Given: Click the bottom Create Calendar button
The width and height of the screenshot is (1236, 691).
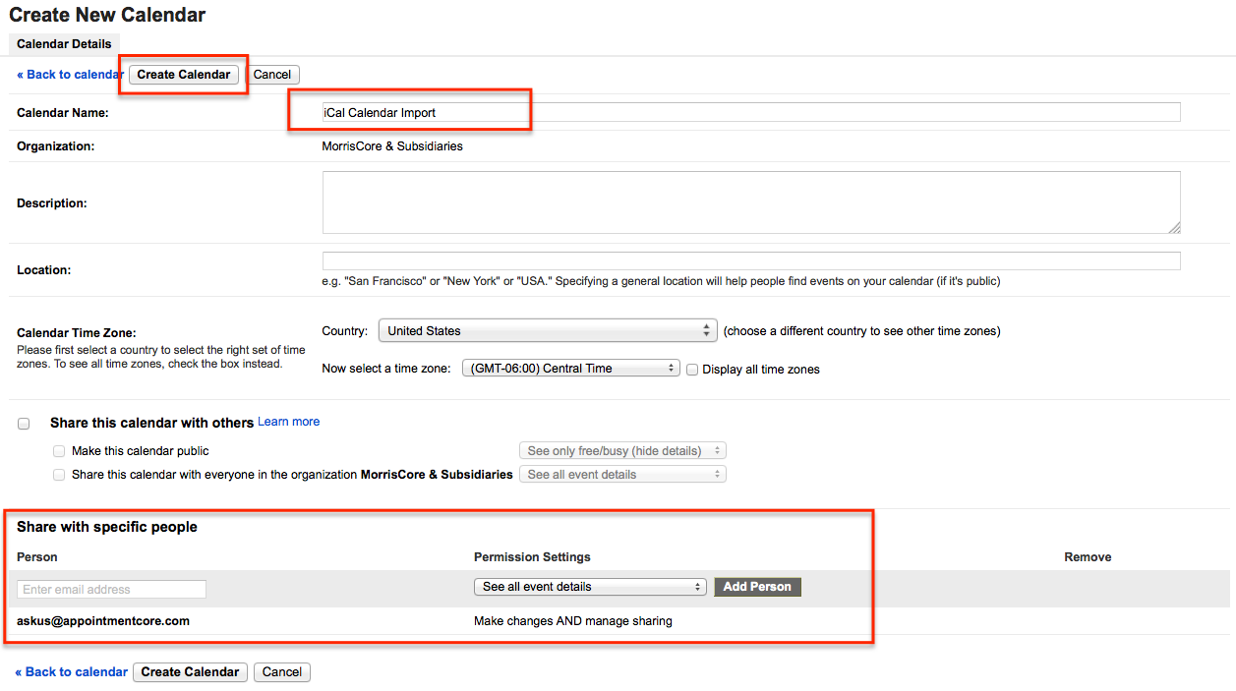Looking at the screenshot, I should pos(190,672).
